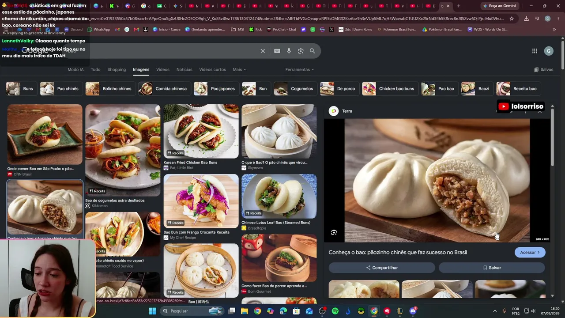This screenshot has width=565, height=318.
Task: Open the Google apps grid
Action: [535, 51]
